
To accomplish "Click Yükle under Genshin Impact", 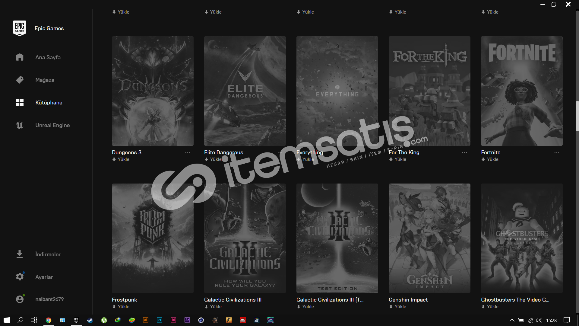I will click(x=398, y=307).
